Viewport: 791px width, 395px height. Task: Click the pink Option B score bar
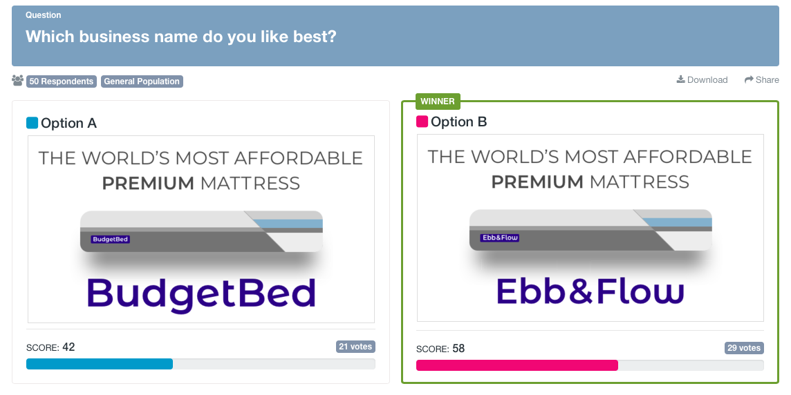(517, 365)
